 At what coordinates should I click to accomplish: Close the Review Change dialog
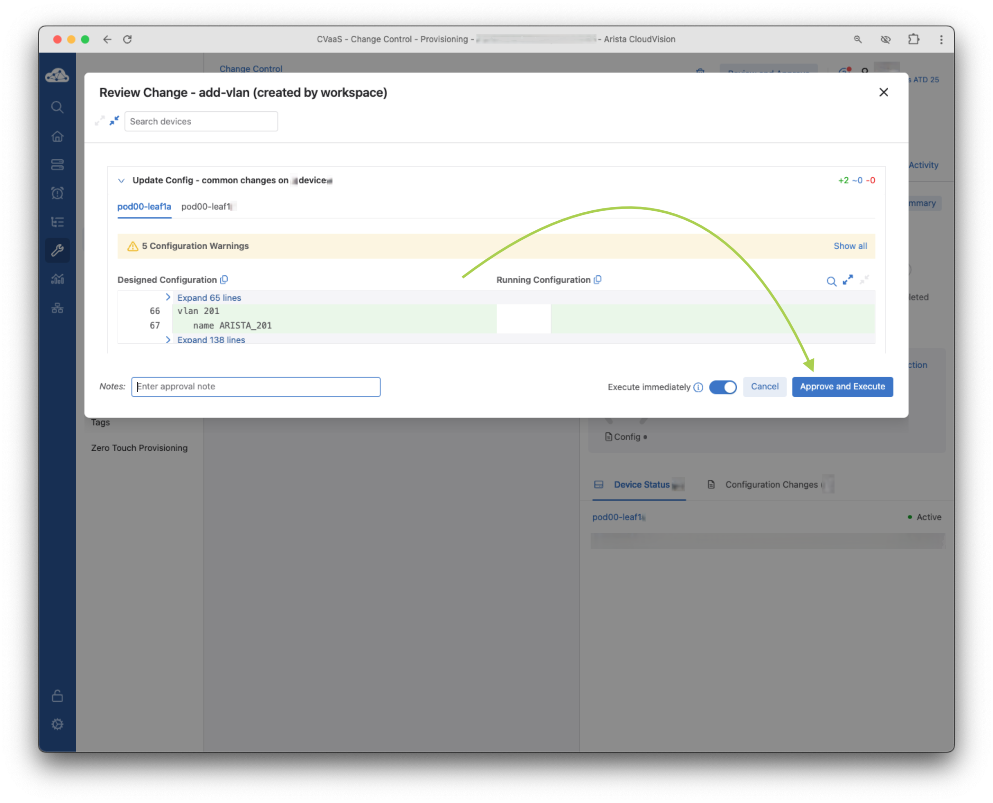tap(883, 93)
